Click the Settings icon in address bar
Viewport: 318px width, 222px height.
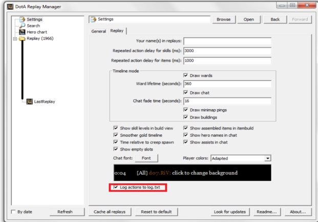(x=93, y=19)
